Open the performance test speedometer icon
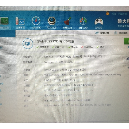The height and width of the screenshot is (129, 129). pos(36,23)
